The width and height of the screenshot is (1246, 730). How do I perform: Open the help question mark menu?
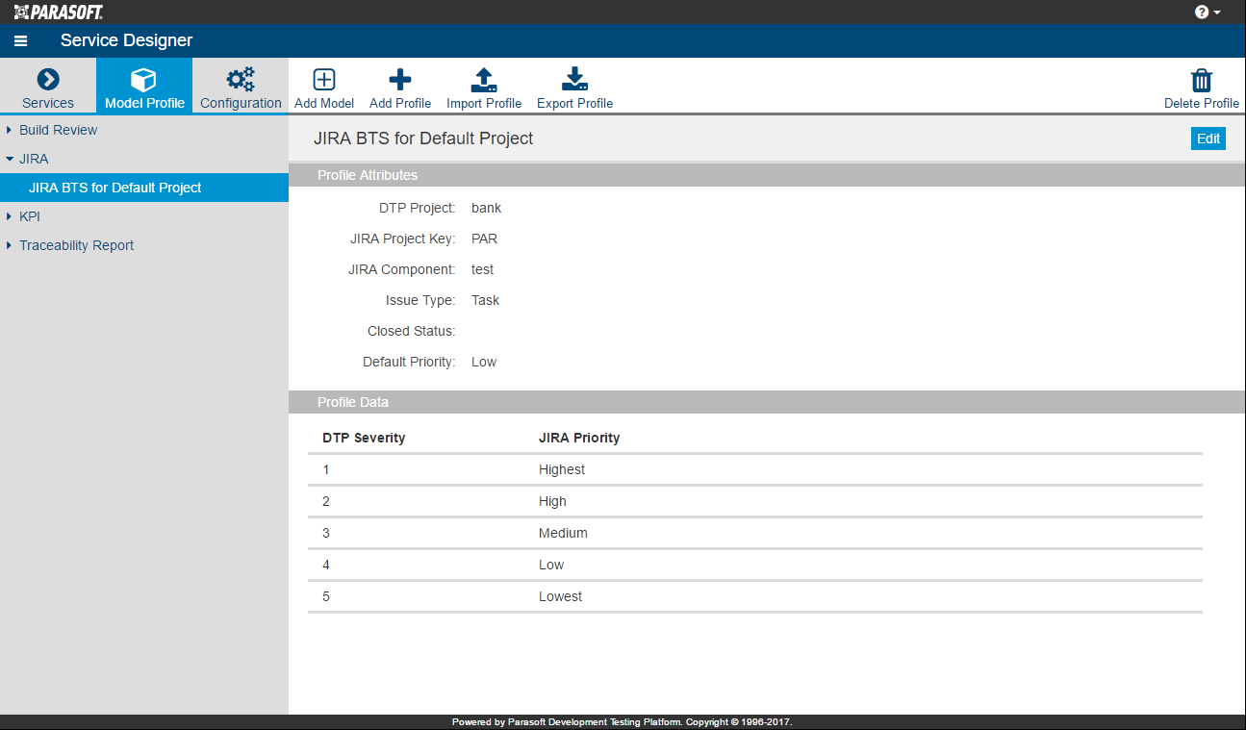click(x=1208, y=13)
